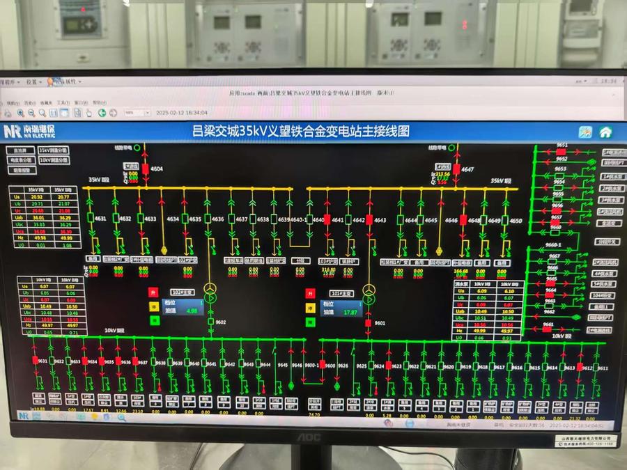Click the 直流屏 button
Viewport: 627px width, 470px height.
click(x=21, y=150)
